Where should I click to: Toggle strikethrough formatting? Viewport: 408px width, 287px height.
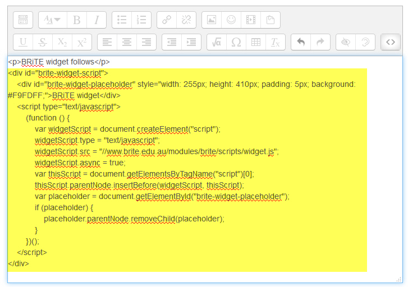43,42
